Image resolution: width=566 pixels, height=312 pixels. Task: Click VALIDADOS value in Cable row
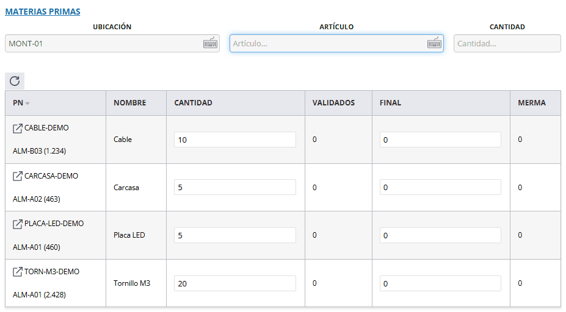click(314, 140)
